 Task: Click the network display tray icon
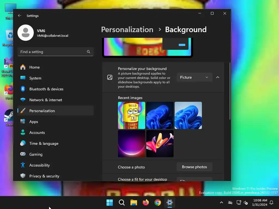click(x=239, y=202)
